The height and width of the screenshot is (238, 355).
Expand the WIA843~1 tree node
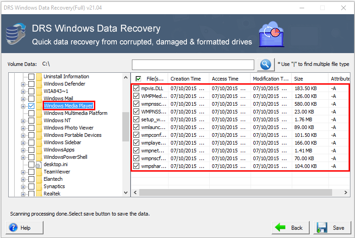(x=23, y=92)
